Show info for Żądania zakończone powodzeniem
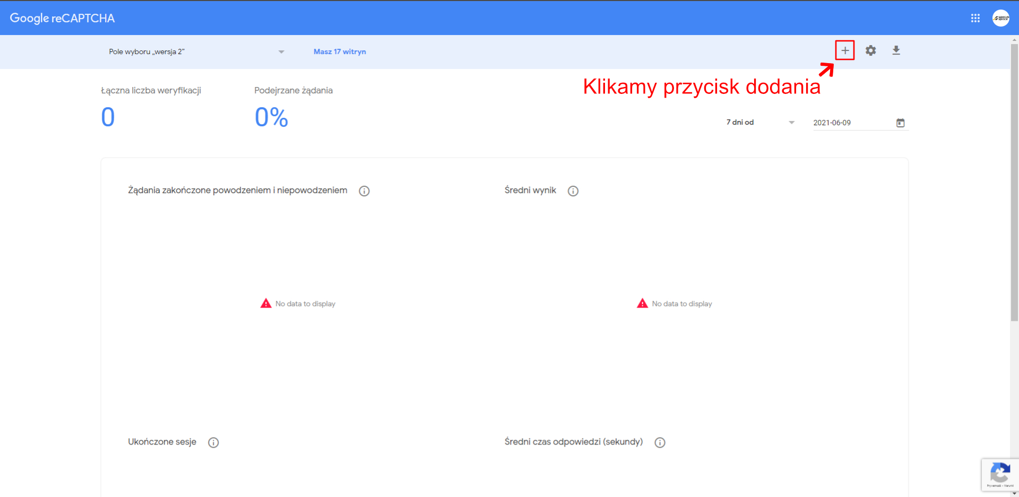The width and height of the screenshot is (1019, 497). pos(364,191)
